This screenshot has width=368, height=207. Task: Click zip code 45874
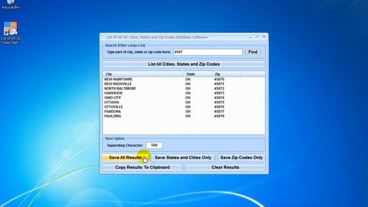[219, 98]
